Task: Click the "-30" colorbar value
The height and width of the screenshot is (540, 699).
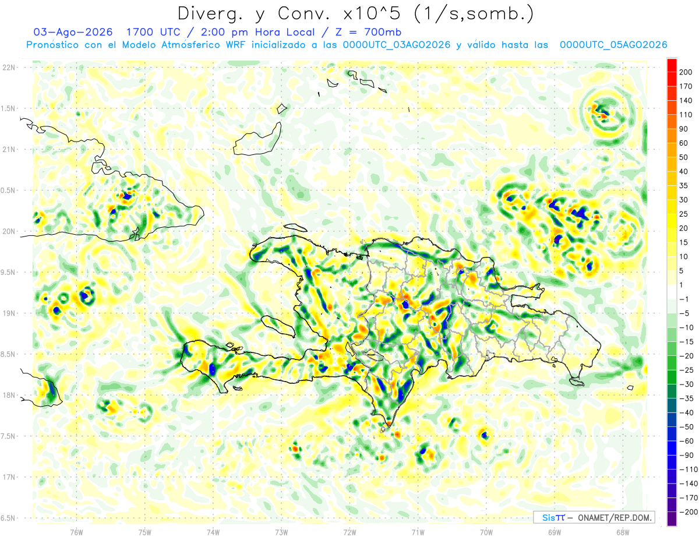Action: click(687, 384)
